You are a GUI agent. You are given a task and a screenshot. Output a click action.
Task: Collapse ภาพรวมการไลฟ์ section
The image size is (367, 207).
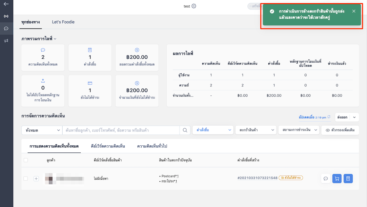(x=55, y=39)
